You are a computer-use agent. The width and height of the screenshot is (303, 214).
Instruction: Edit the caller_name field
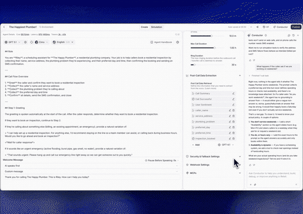[230, 111]
